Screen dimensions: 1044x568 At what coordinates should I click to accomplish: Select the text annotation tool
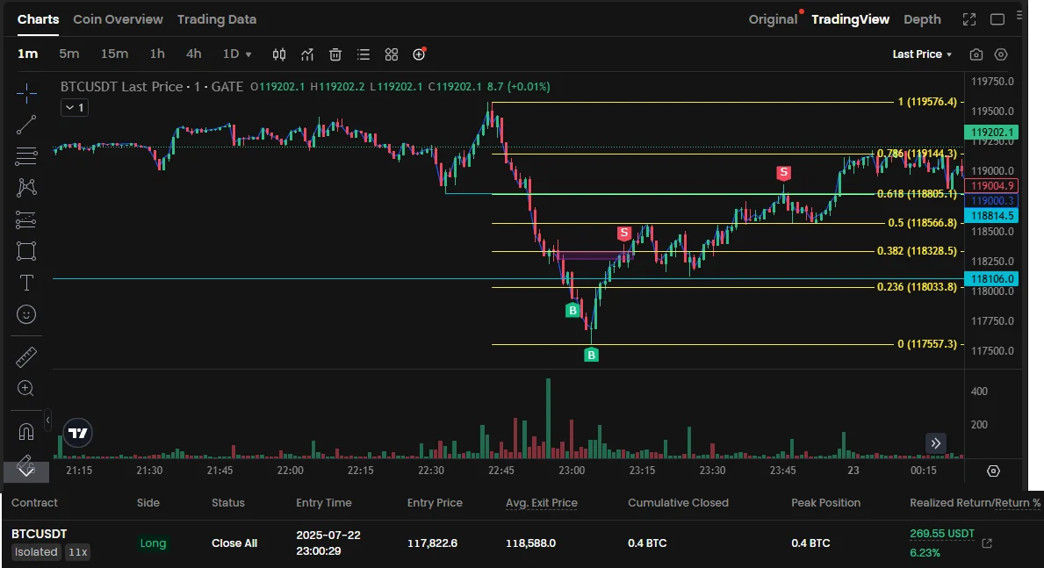[26, 283]
